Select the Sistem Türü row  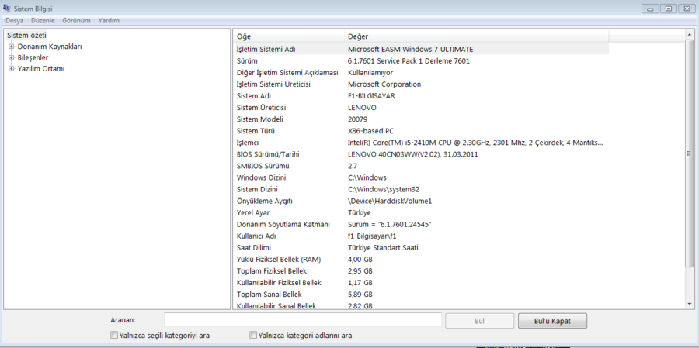421,131
